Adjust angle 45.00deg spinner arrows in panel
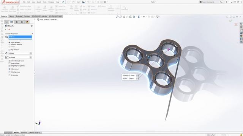This screenshot has width=243, height=136. point(31,57)
